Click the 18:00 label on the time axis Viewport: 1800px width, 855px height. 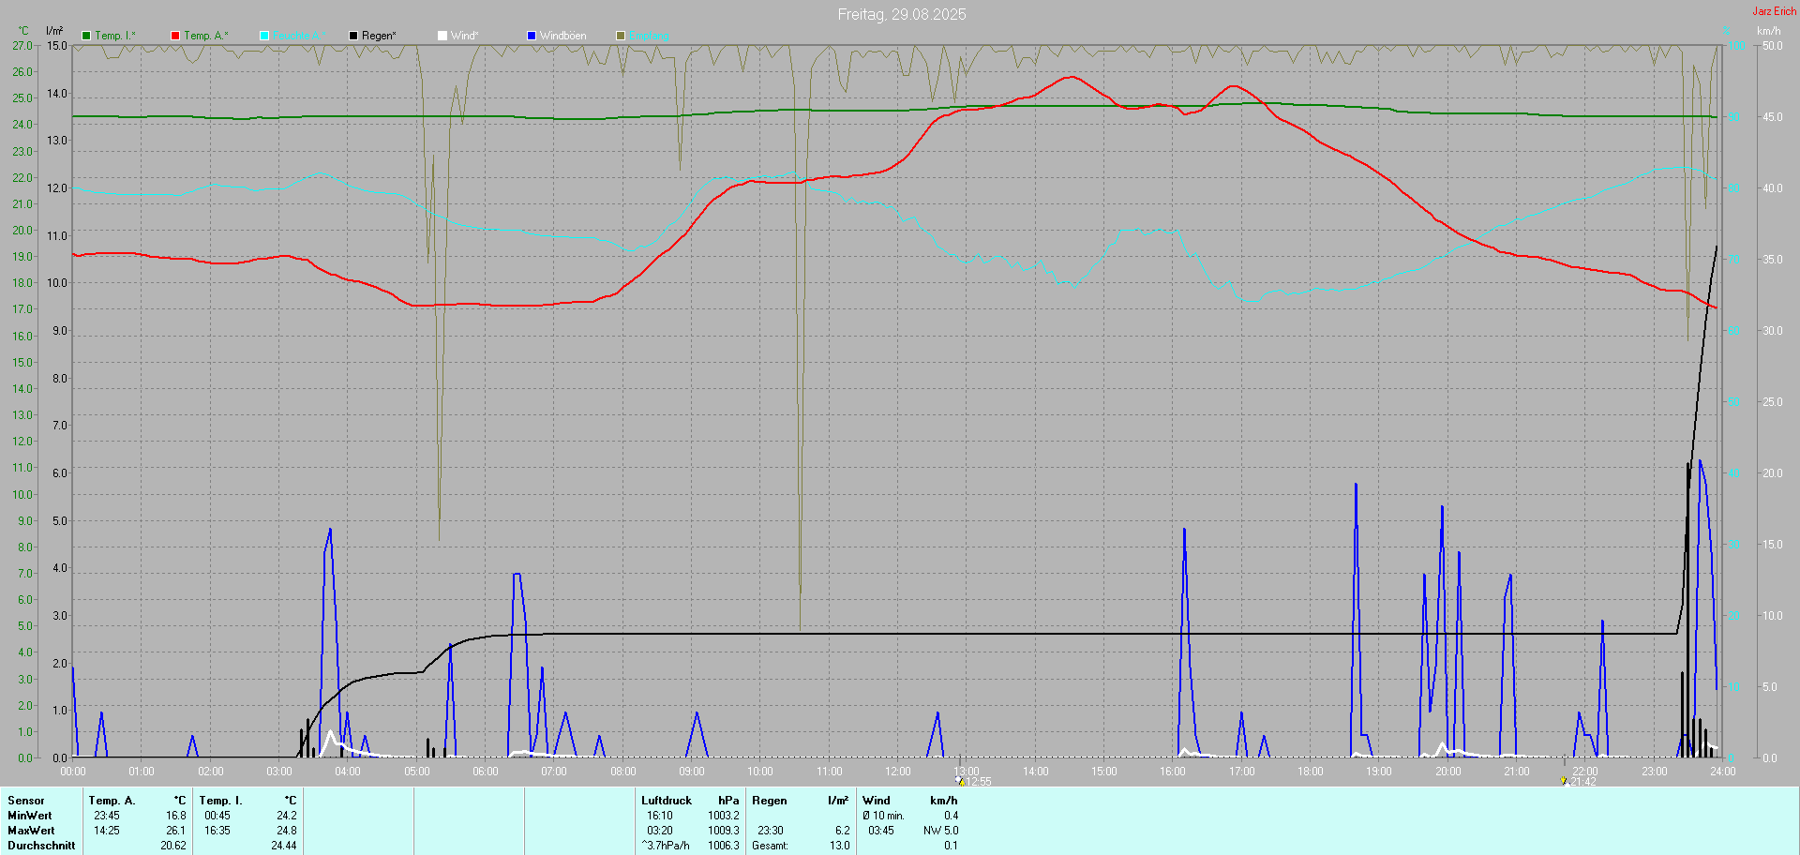(x=1311, y=772)
